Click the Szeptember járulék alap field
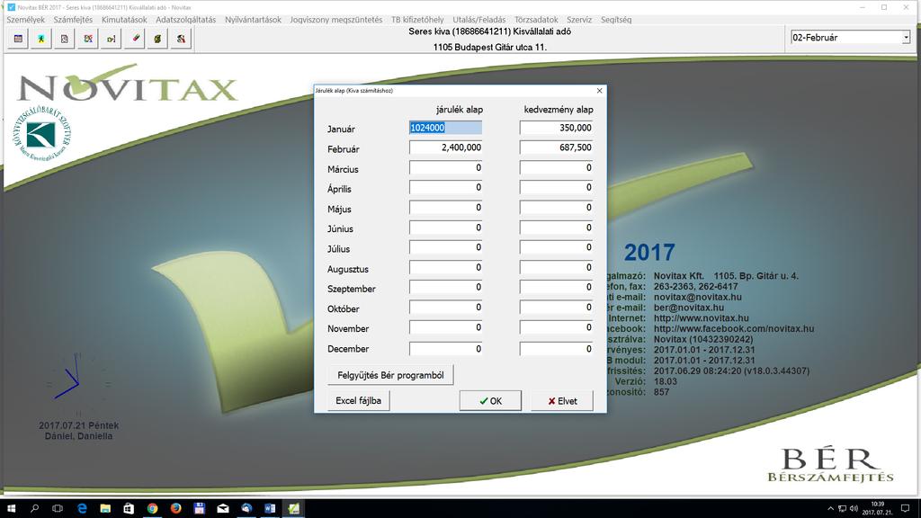 coord(446,287)
